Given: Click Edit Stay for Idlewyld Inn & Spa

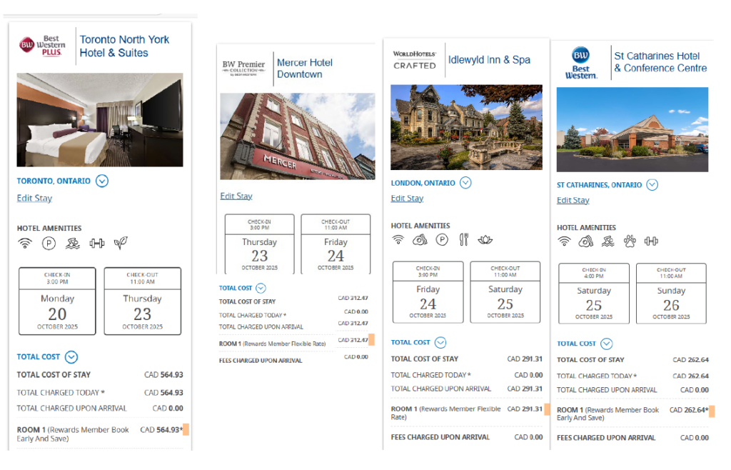Looking at the screenshot, I should click(408, 199).
